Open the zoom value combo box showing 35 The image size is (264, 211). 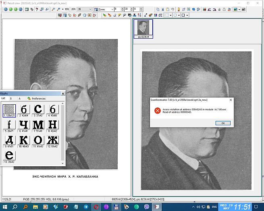click(x=85, y=9)
